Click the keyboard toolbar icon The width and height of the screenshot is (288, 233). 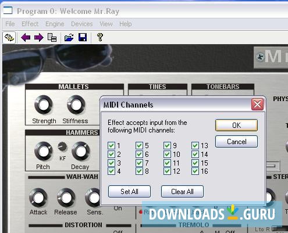9,37
